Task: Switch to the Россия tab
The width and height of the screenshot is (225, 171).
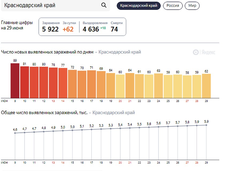Action: coord(173,6)
